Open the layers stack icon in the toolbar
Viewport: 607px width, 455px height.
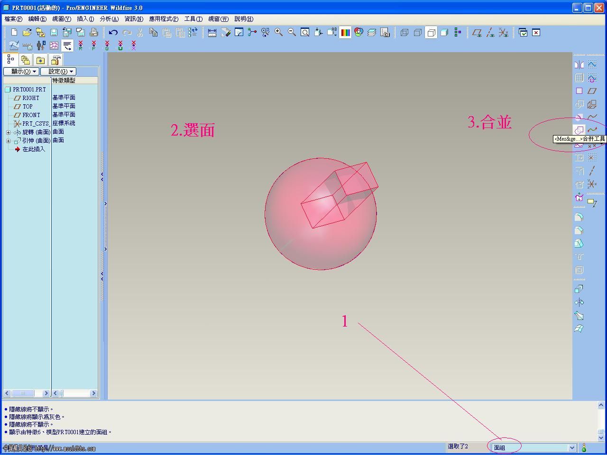pyautogui.click(x=372, y=32)
